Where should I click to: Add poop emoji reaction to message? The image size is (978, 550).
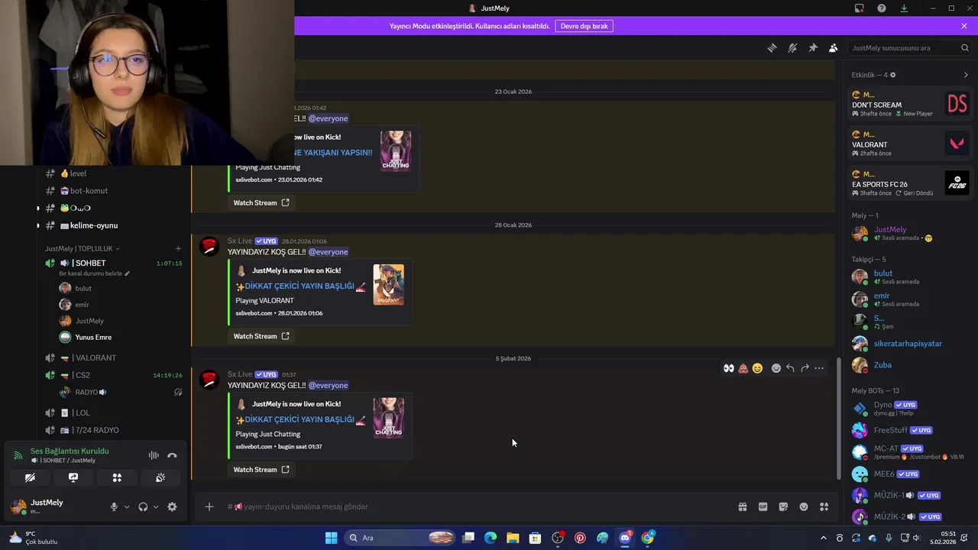[743, 368]
